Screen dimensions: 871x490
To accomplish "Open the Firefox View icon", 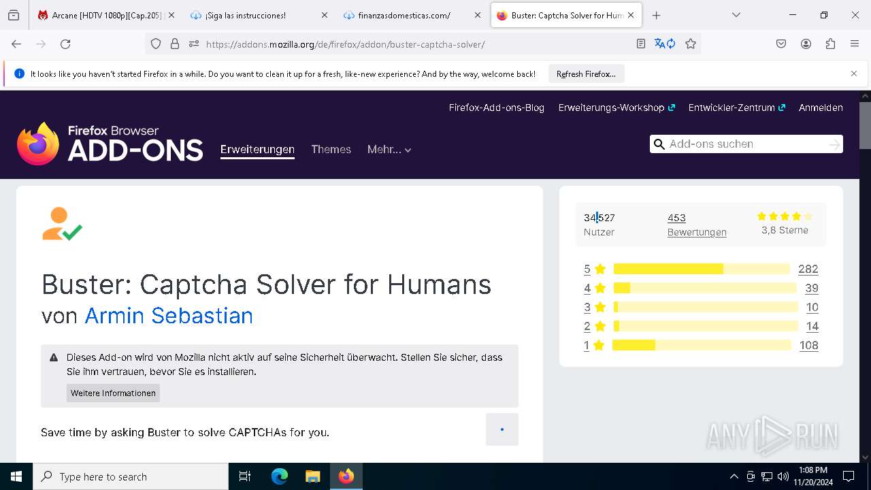I will [x=14, y=15].
